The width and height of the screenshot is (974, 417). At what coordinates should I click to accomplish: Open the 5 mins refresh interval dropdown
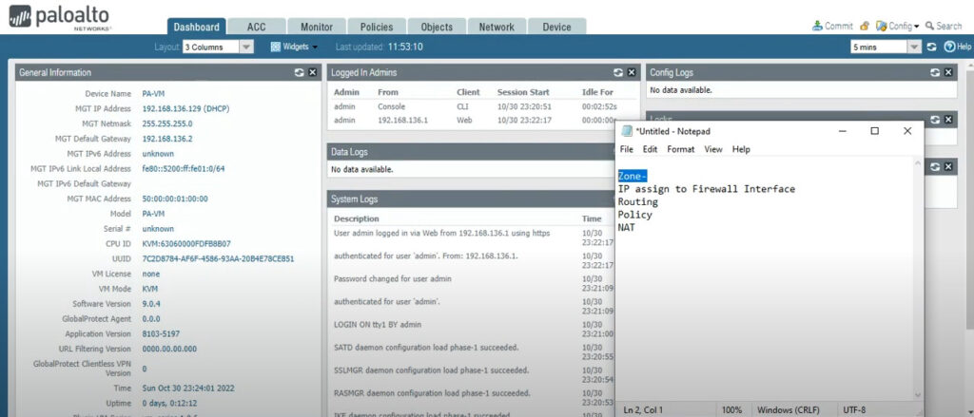(886, 47)
